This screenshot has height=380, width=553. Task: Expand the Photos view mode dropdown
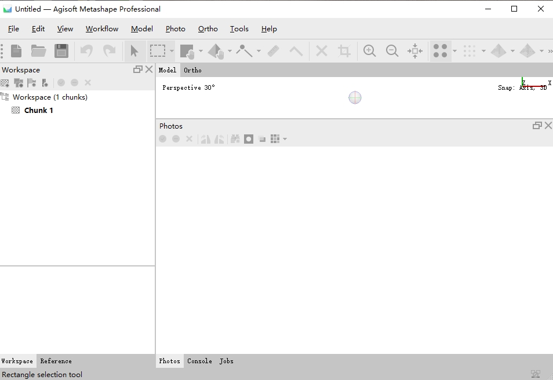pos(285,139)
